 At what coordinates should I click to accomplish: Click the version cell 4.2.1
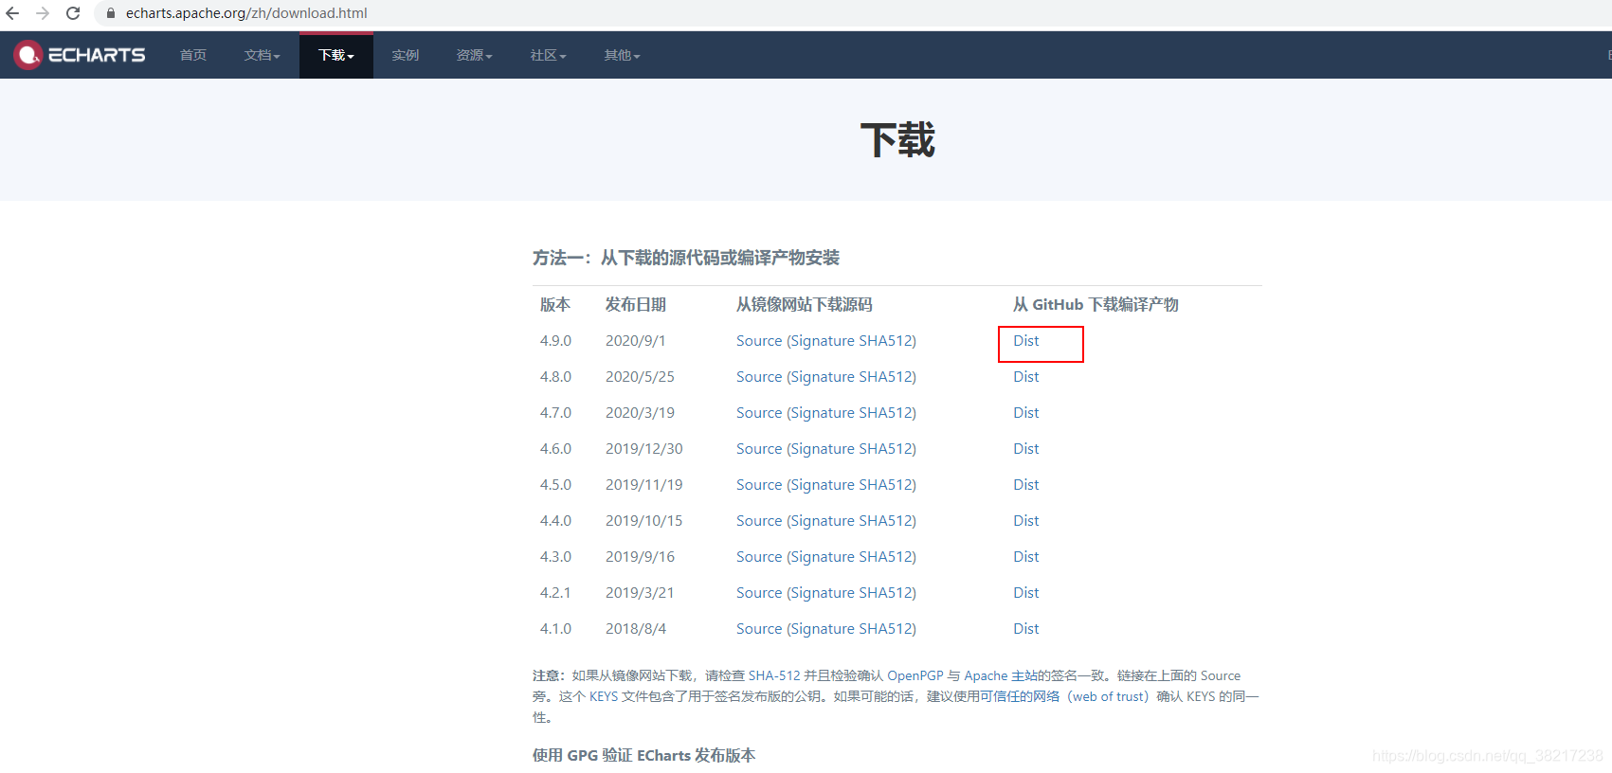(555, 593)
